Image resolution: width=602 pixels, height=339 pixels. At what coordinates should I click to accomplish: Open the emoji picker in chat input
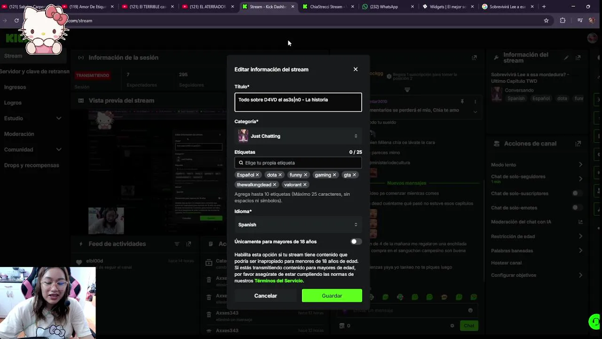tap(470, 310)
